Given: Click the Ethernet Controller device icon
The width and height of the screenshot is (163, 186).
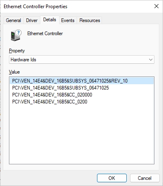Looking at the screenshot, I should tap(16, 35).
